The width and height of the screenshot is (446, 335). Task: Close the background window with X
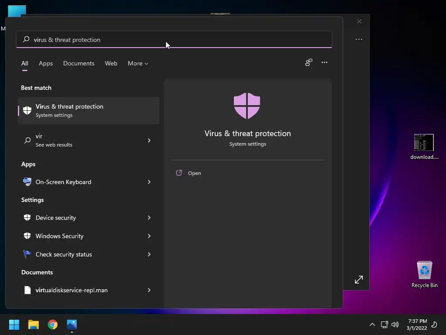[x=359, y=21]
